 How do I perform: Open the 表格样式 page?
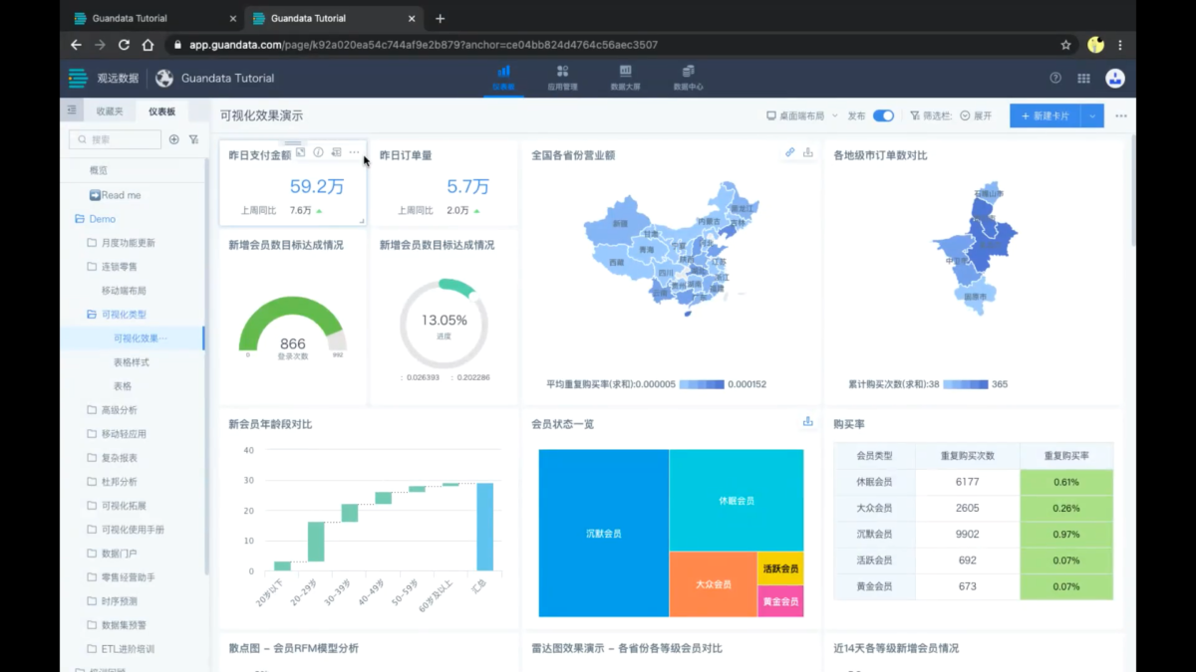pyautogui.click(x=132, y=362)
